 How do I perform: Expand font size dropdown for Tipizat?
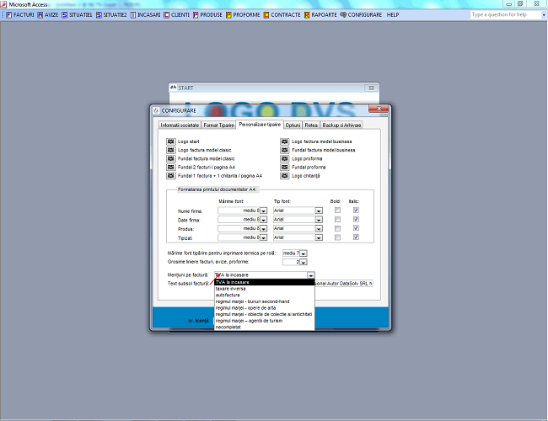point(264,237)
